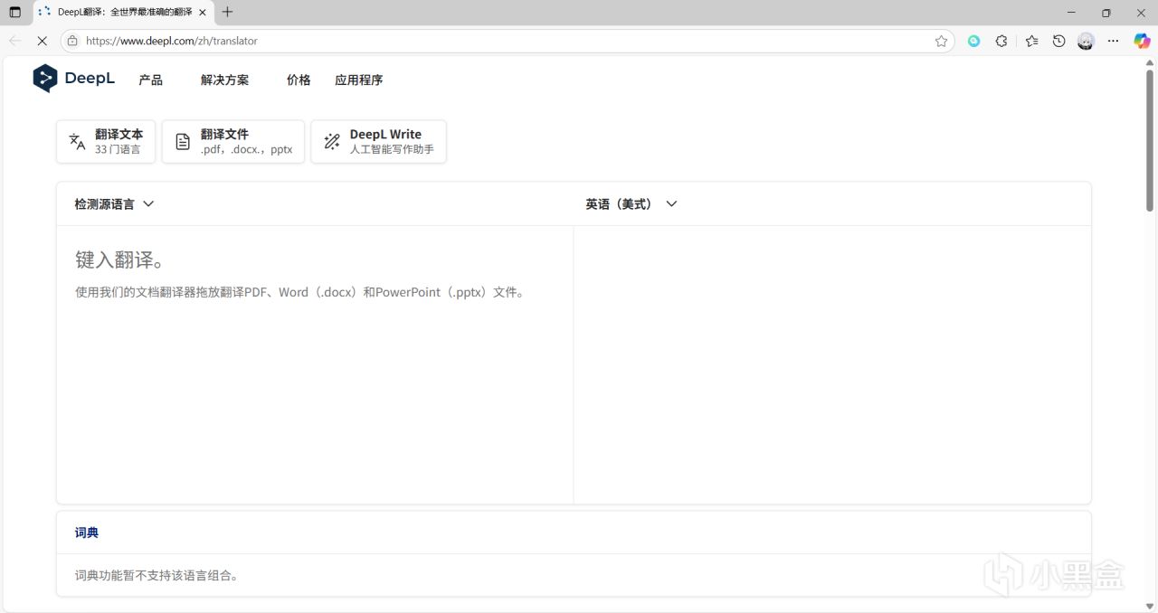Open a new browser tab

click(x=227, y=13)
